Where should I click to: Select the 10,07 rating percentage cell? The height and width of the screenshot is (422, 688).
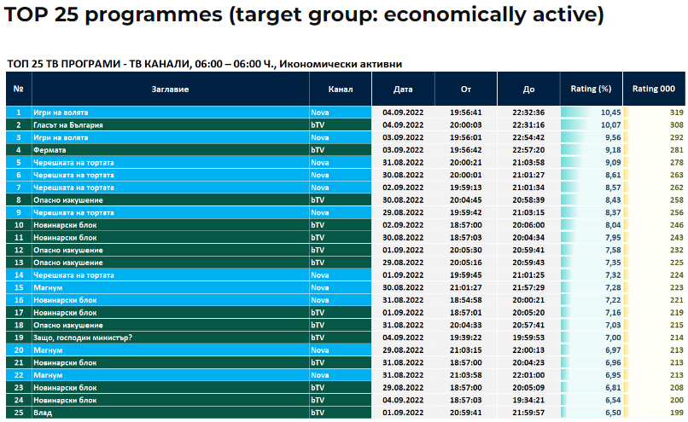click(592, 124)
